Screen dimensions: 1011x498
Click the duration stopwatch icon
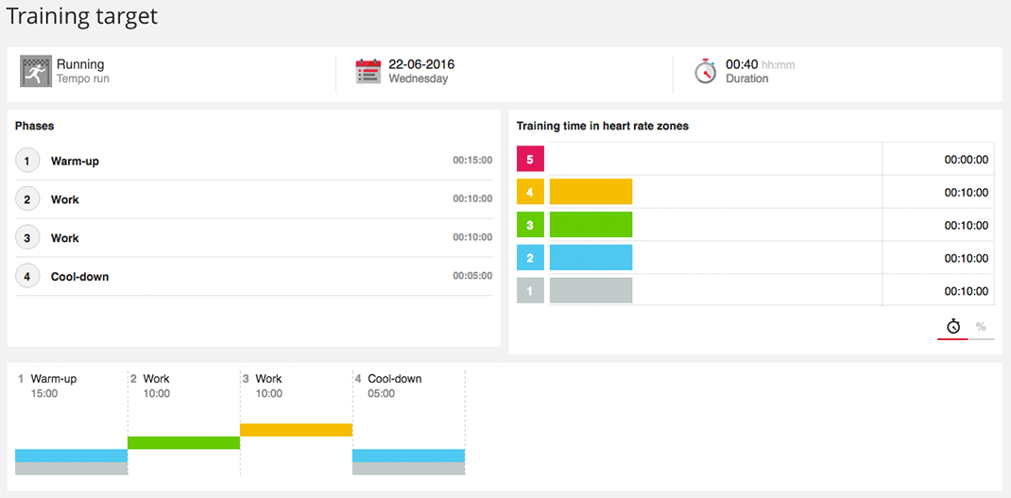pyautogui.click(x=705, y=72)
